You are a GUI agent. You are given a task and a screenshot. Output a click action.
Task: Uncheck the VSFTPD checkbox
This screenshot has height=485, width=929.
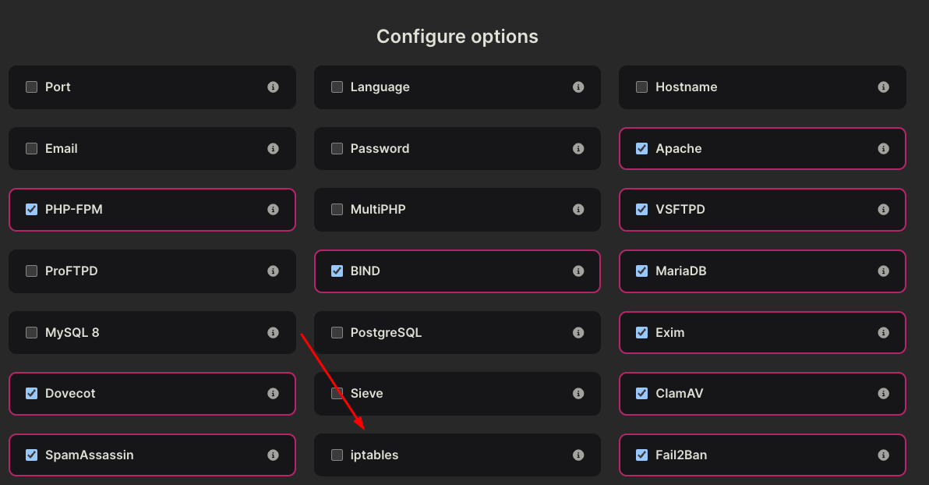coord(641,209)
